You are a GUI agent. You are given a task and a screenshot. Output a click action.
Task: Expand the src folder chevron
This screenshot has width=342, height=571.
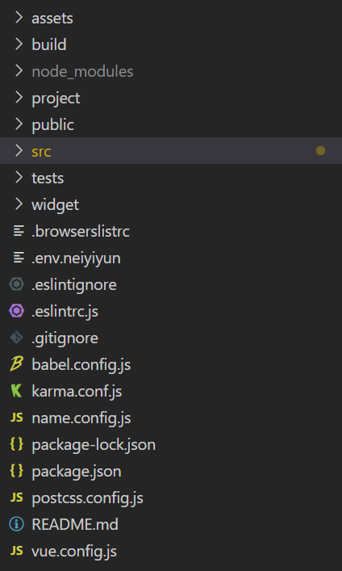coord(19,150)
